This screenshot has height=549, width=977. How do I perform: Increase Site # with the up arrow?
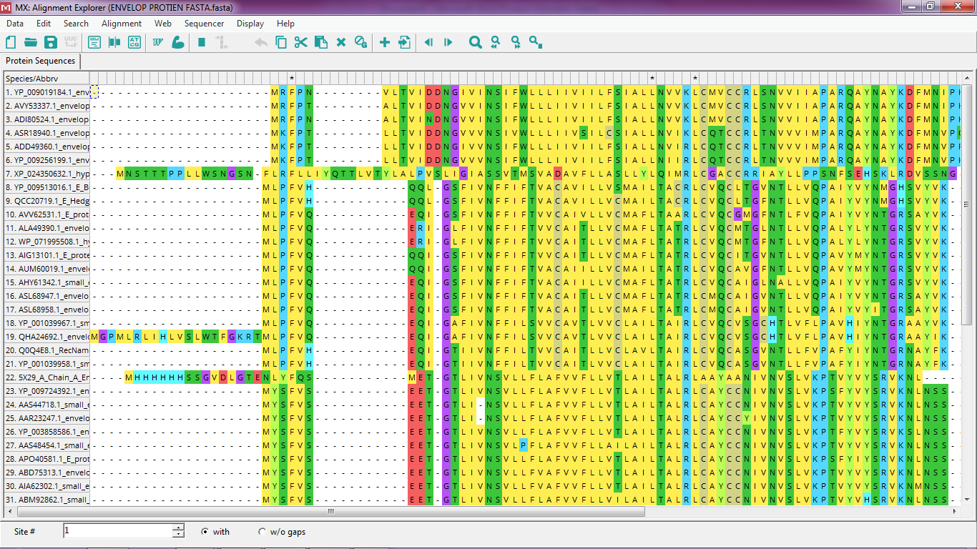pos(179,528)
